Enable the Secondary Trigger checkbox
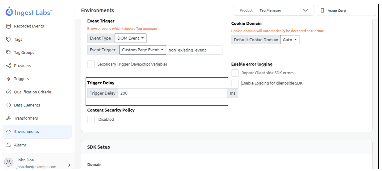Viewport: 382px width, 171px height. [91, 64]
